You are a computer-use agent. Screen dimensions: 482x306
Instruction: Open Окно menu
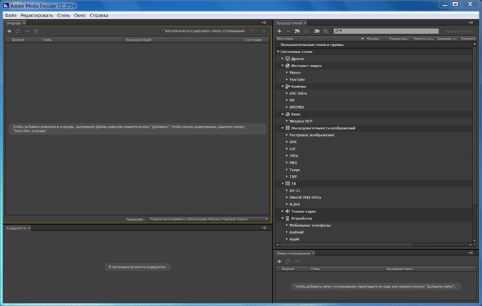click(x=80, y=15)
